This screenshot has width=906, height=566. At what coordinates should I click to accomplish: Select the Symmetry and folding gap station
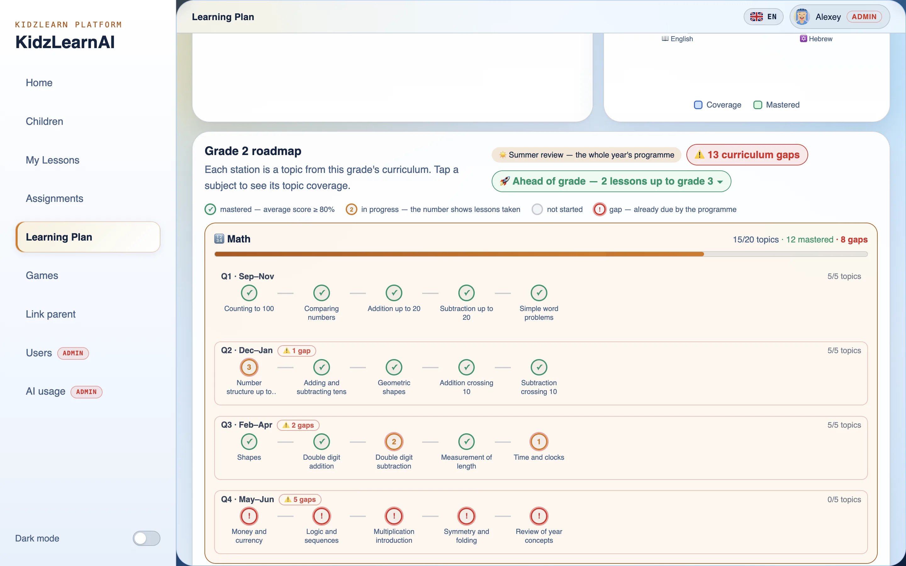click(467, 516)
